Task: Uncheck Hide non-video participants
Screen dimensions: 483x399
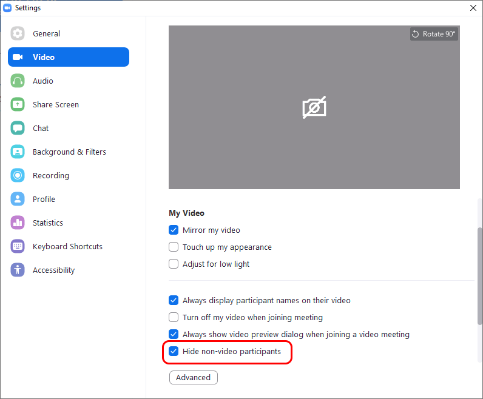Action: tap(174, 351)
